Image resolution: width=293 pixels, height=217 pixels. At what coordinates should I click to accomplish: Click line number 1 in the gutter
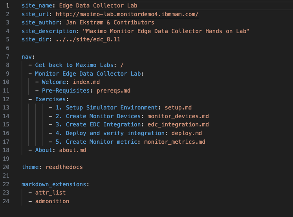pyautogui.click(x=8, y=6)
